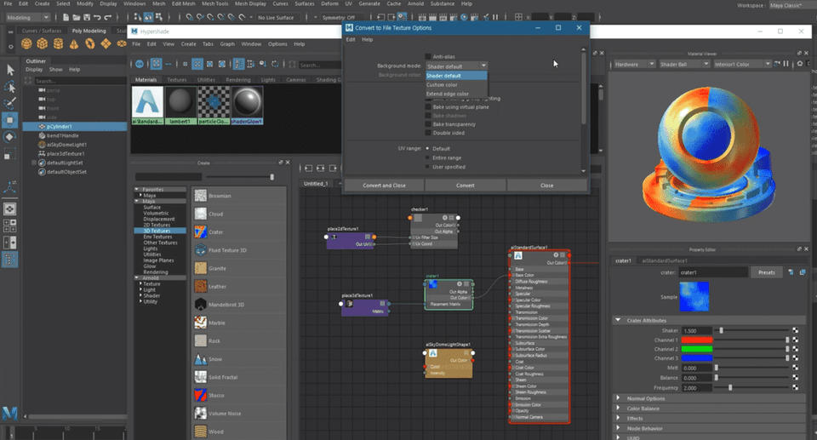
Task: Select the Paint Selection tool
Action: tap(10, 103)
